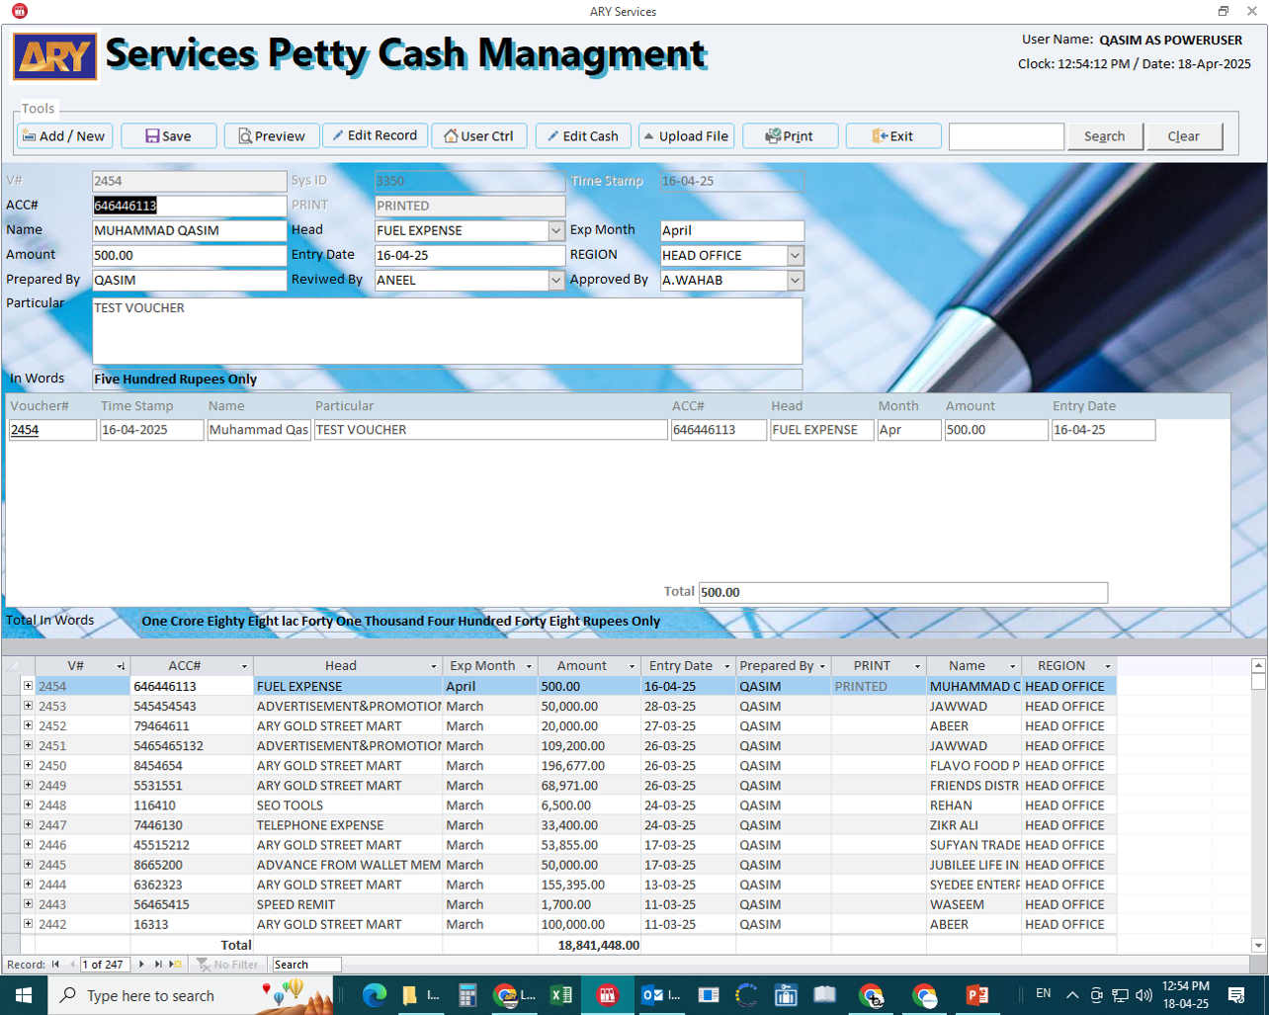Save the current voucher record
This screenshot has width=1269, height=1015.
pos(169,136)
